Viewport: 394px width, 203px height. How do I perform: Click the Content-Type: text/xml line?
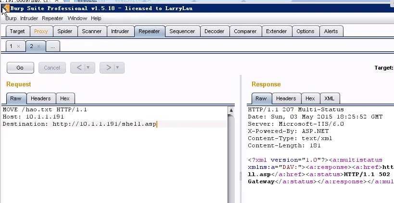pyautogui.click(x=290, y=138)
